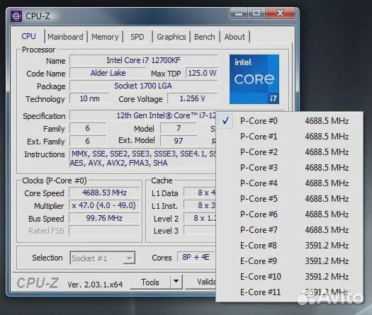Click the Ver. 2.03.1.x64 version text
This screenshot has height=315, width=372.
pos(95,285)
